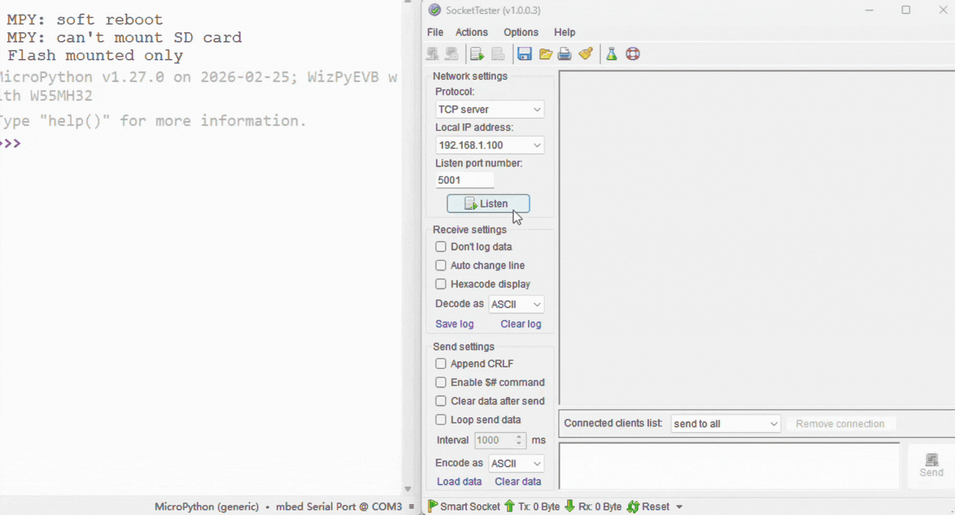This screenshot has width=955, height=515.
Task: Toggle Auto change line checkbox
Action: click(x=440, y=265)
